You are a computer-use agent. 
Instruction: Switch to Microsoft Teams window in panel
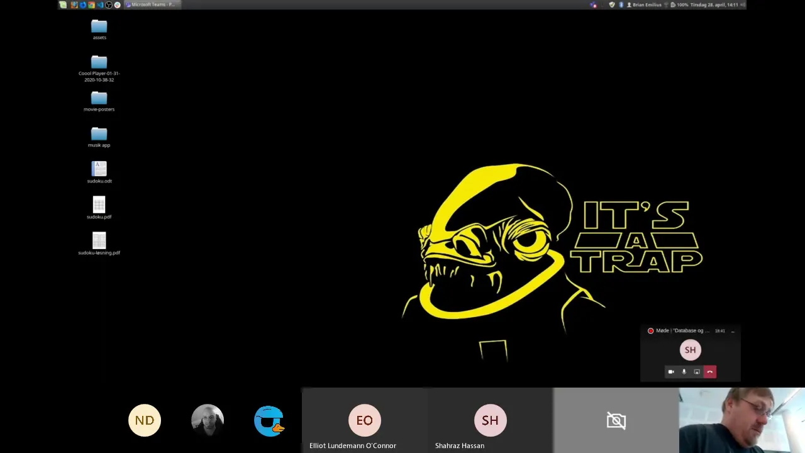(152, 4)
